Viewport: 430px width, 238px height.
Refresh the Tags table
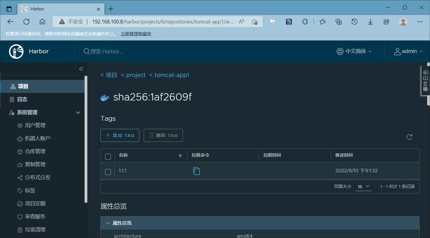[409, 137]
